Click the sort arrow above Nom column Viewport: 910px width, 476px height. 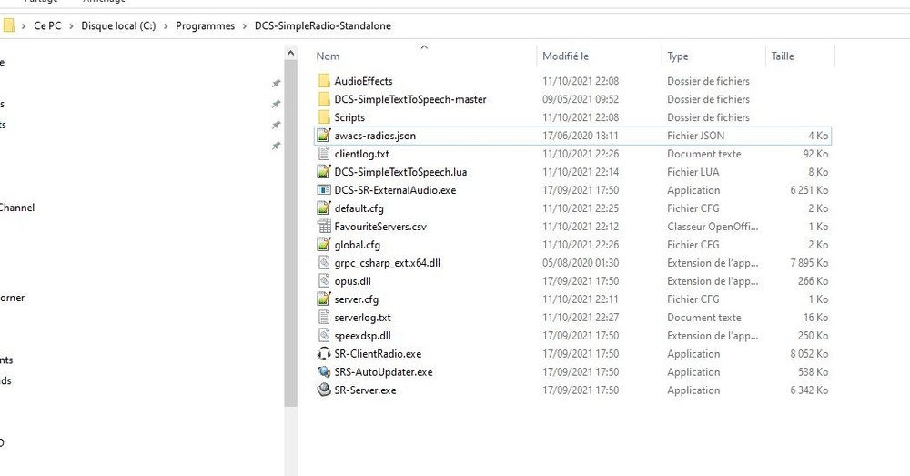[424, 47]
